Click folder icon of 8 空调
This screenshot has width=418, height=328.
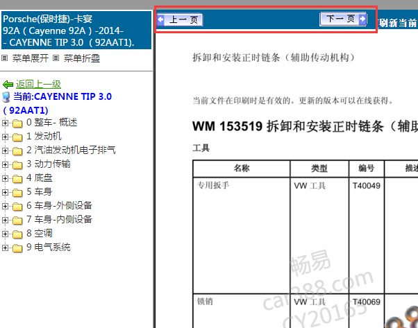point(17,234)
